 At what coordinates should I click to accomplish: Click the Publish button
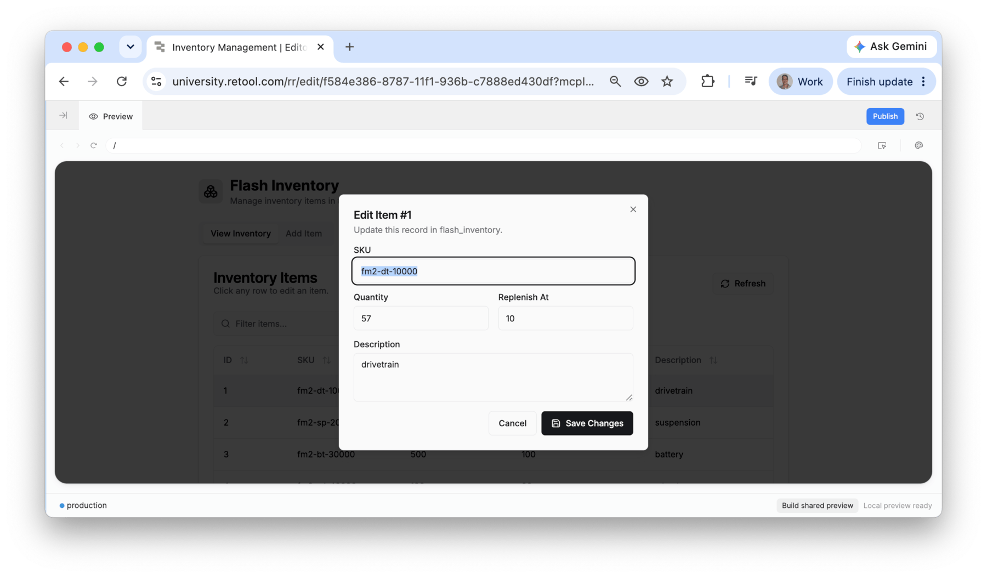click(x=885, y=116)
